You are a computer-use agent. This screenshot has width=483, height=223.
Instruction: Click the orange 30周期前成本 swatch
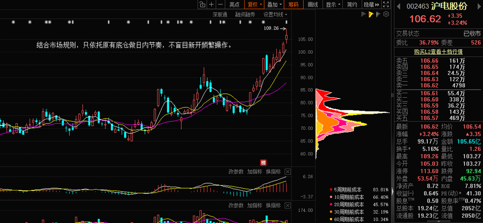tap(331, 212)
